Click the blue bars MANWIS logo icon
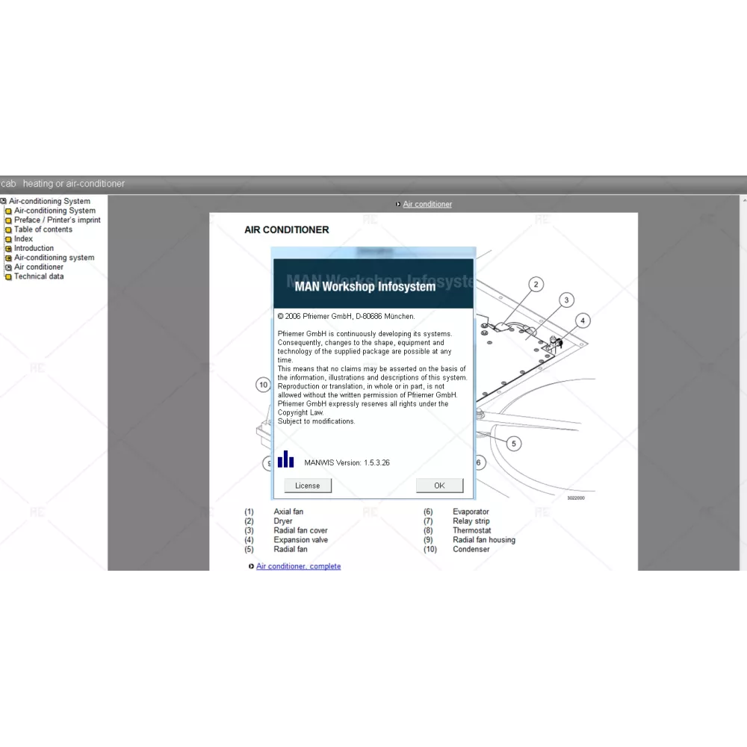This screenshot has height=747, width=747. point(285,459)
